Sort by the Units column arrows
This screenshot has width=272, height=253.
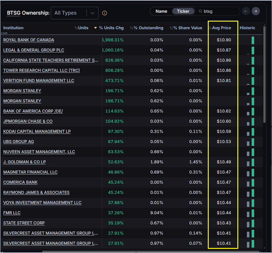click(x=81, y=28)
